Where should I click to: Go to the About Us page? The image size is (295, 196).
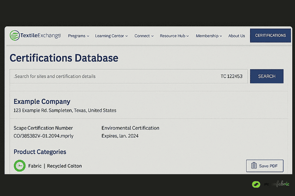pos(236,36)
